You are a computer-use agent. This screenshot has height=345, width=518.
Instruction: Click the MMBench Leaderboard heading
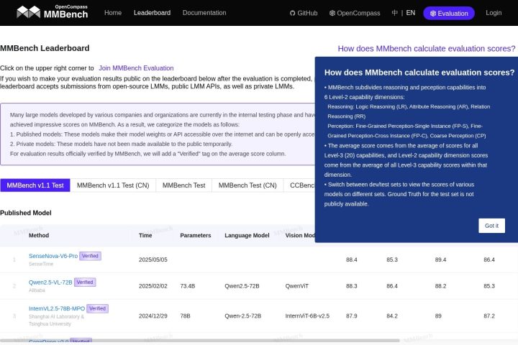[x=45, y=48]
